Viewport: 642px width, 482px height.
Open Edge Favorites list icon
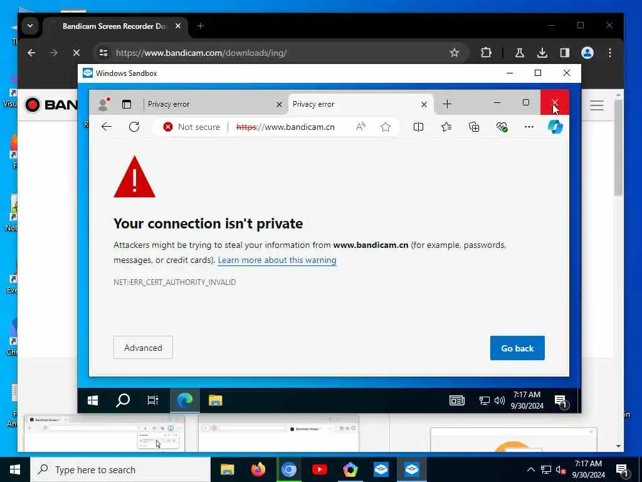coord(446,127)
